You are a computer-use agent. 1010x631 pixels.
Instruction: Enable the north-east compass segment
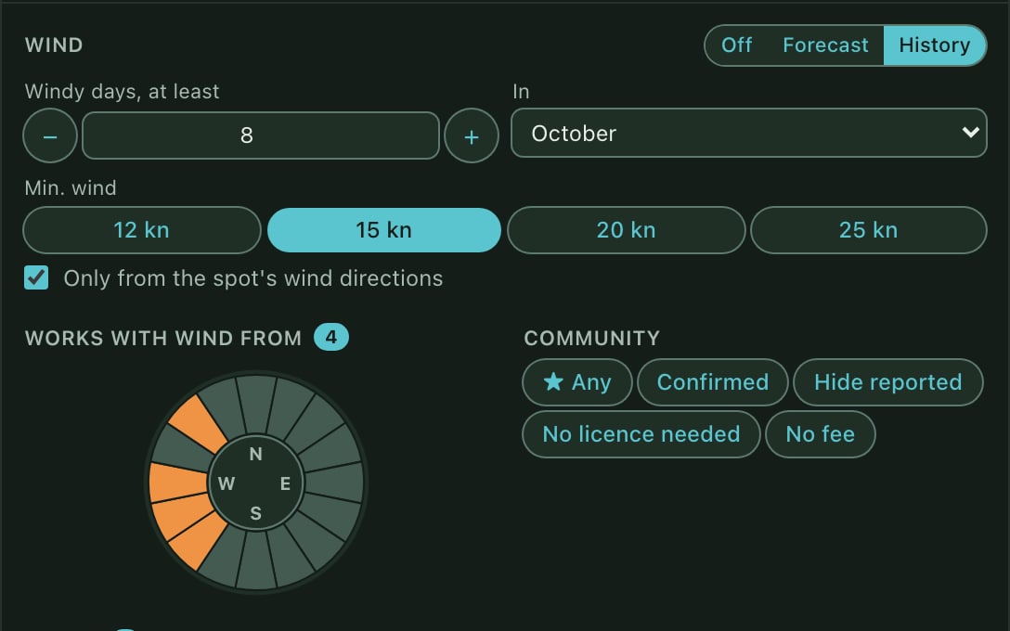click(x=314, y=424)
